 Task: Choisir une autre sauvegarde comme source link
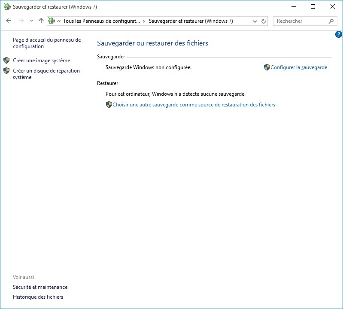(194, 105)
